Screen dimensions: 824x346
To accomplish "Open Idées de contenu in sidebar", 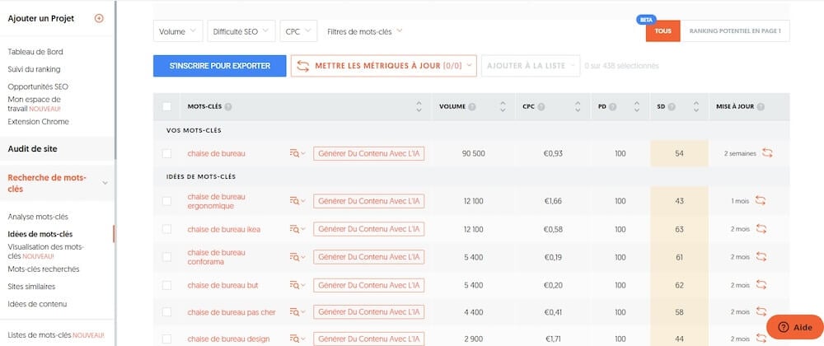I will click(37, 303).
